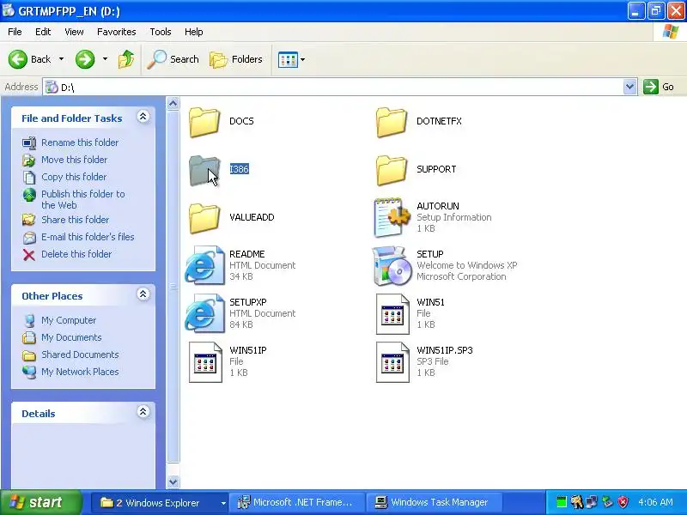This screenshot has width=687, height=515.
Task: Click the My Computer icon in Other Places
Action: click(x=29, y=320)
